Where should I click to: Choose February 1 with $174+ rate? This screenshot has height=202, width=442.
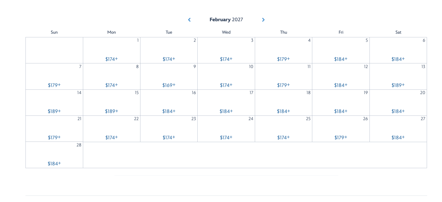pos(112,50)
